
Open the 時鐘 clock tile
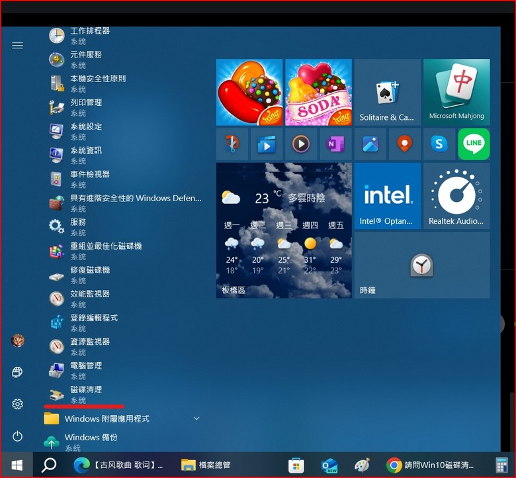pyautogui.click(x=422, y=265)
